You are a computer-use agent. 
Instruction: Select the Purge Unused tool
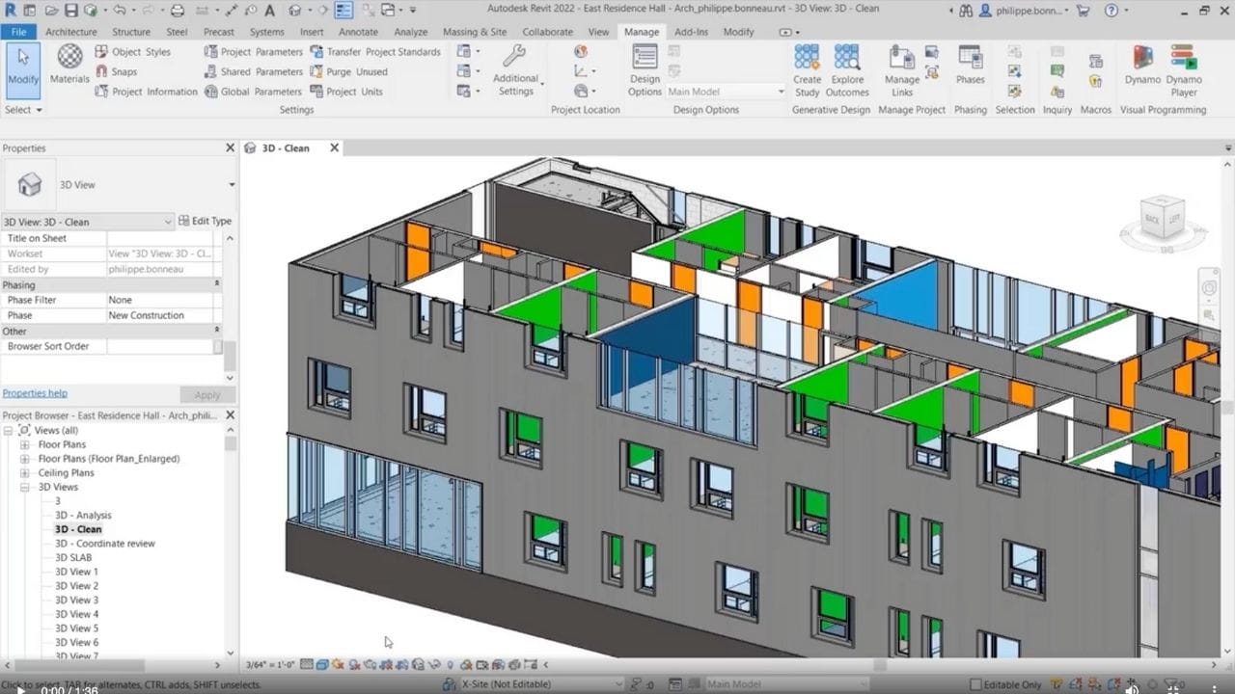[349, 71]
